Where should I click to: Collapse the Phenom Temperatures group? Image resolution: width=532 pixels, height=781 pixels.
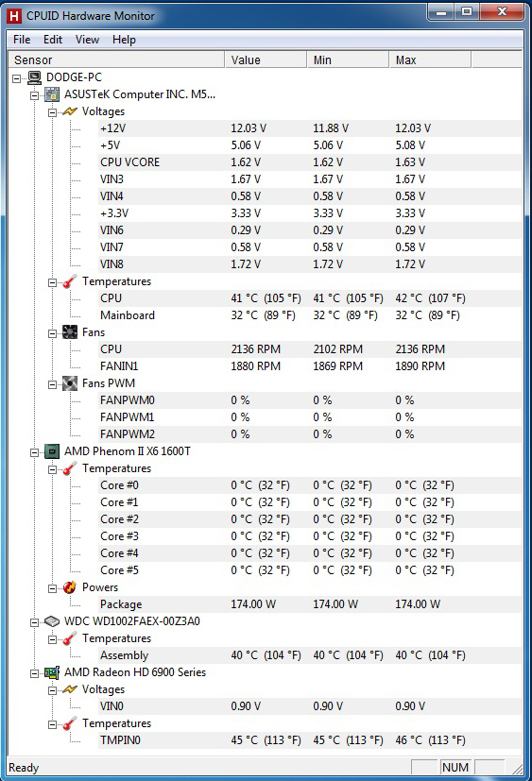52,469
